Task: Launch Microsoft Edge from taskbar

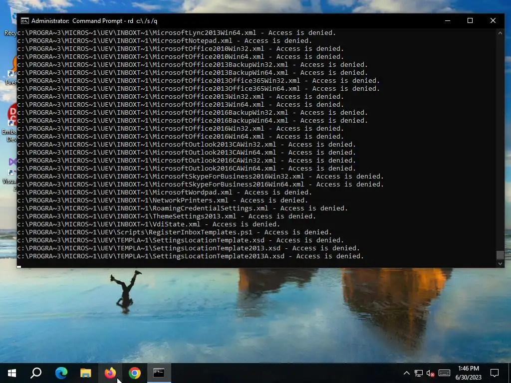Action: (61, 373)
